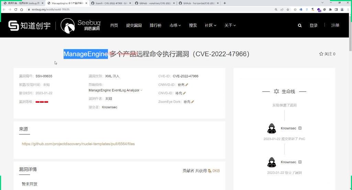Open the Chrome profile avatar
Viewport: 352px width, 190px height.
342,9
